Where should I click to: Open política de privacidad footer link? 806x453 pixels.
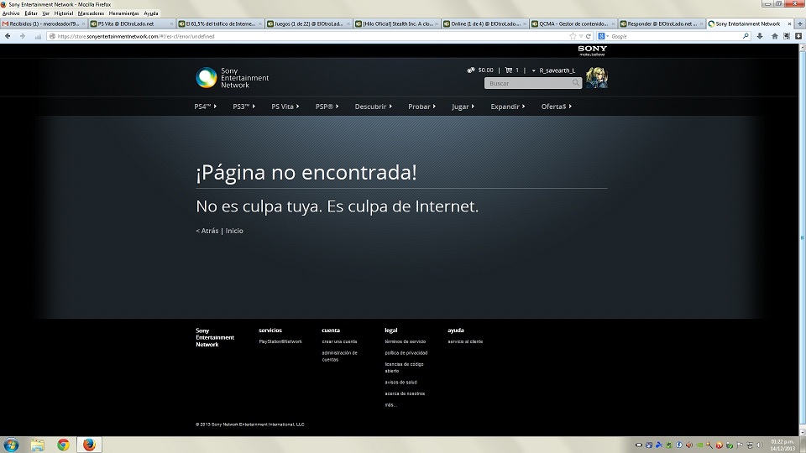pyautogui.click(x=406, y=353)
